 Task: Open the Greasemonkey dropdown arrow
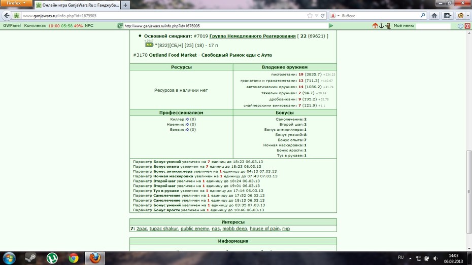point(468,16)
